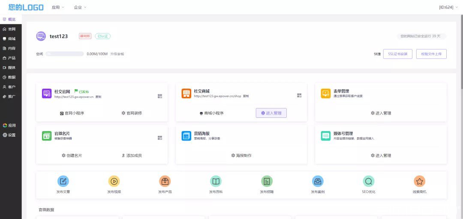
Task: Expand the 企业 dropdown in top bar
Action: 80,7
